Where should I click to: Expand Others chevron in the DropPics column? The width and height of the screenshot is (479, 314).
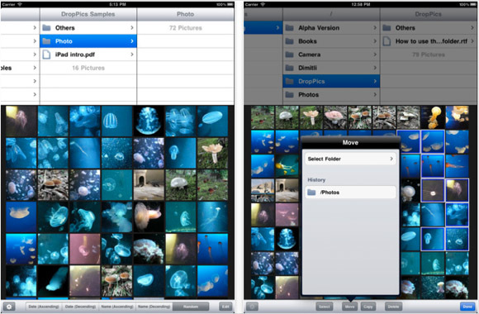pyautogui.click(x=472, y=28)
